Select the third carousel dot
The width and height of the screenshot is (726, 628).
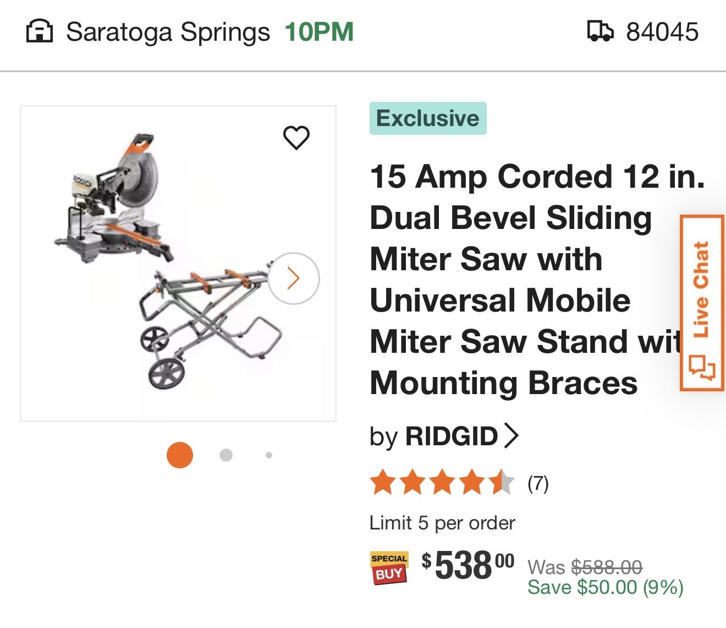pos(269,455)
